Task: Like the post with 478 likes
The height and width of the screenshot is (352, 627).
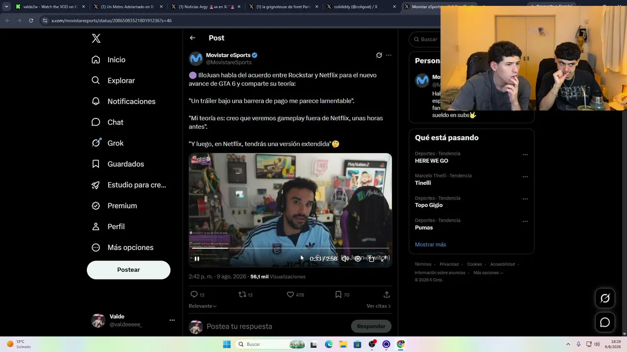Action: point(295,294)
